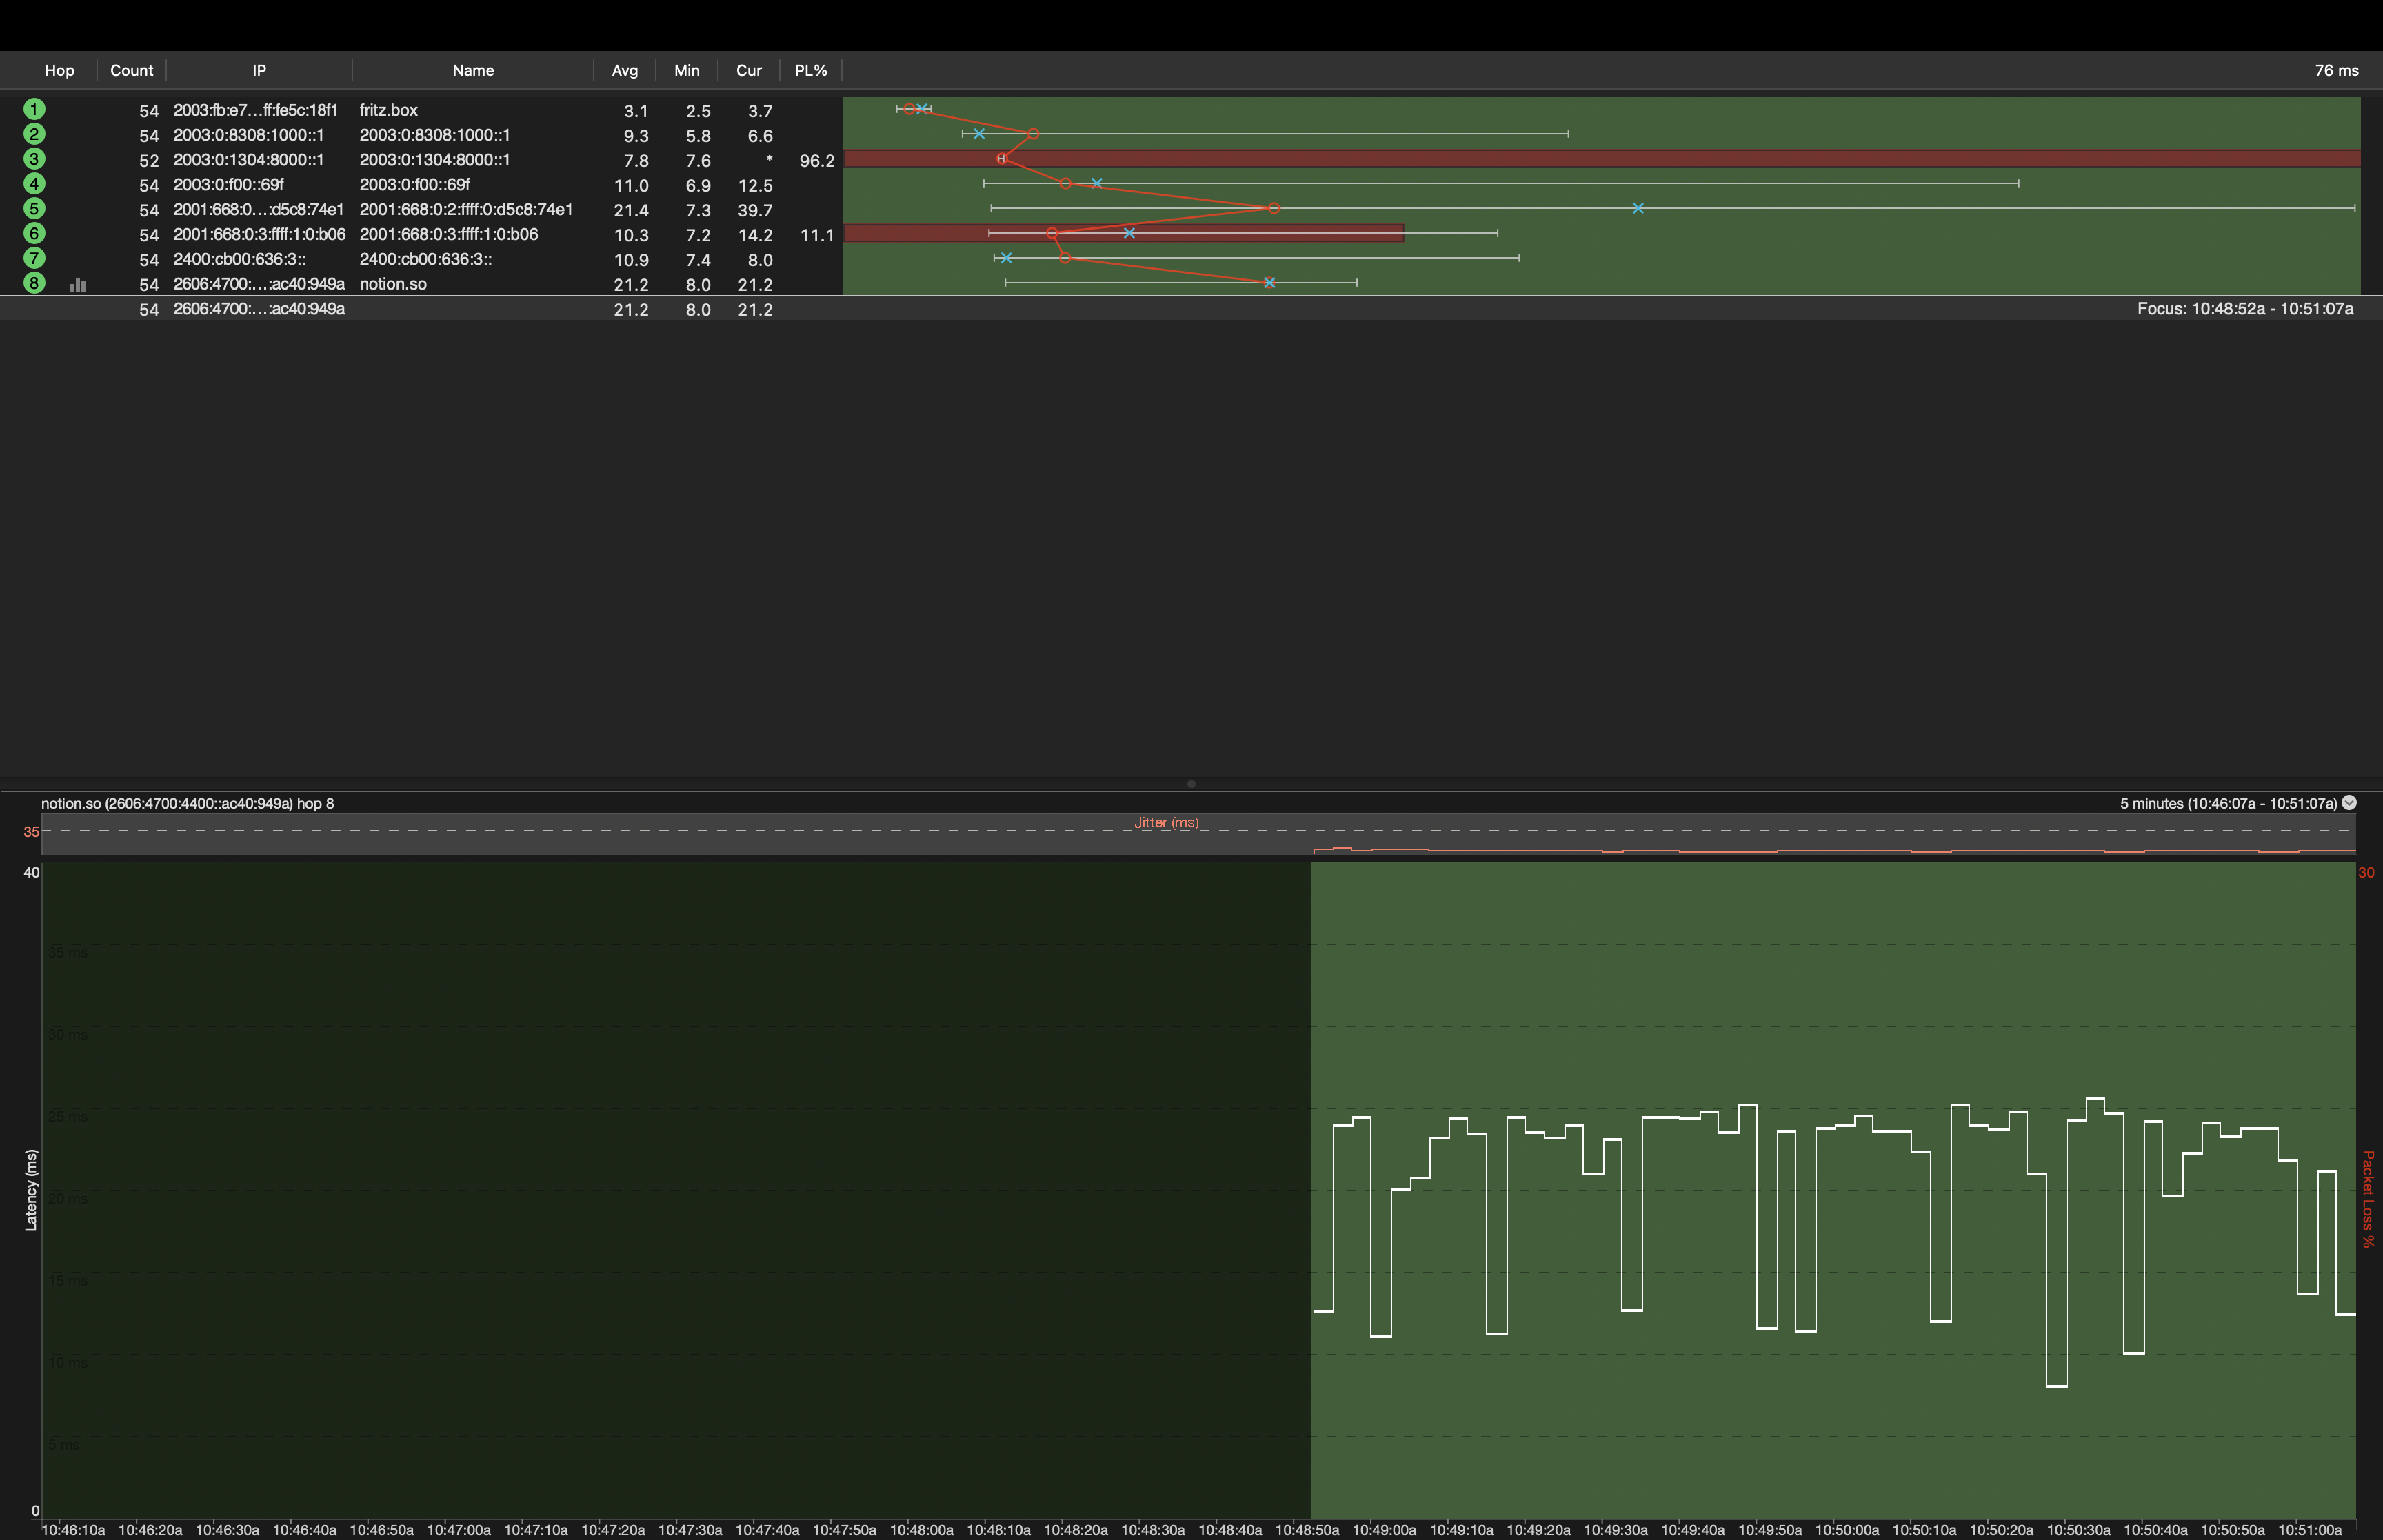The width and height of the screenshot is (2383, 1540).
Task: Select the hop 7 green circle icon
Action: (34, 258)
